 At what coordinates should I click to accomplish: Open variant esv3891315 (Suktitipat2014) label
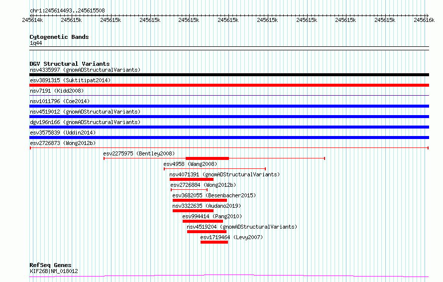coord(70,80)
